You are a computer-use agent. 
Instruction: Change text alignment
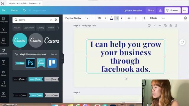(x=129, y=18)
